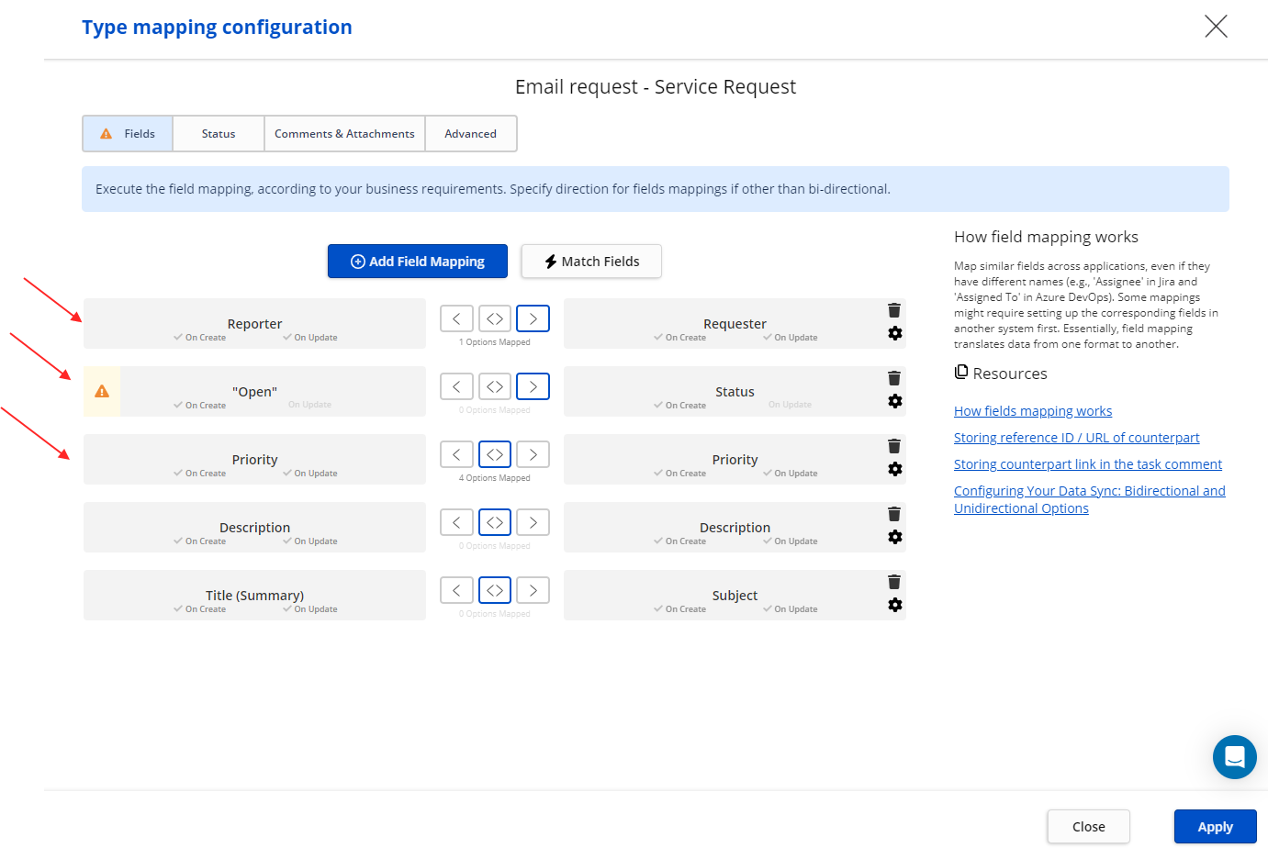
Task: Apply the mapping configuration
Action: pyautogui.click(x=1216, y=827)
